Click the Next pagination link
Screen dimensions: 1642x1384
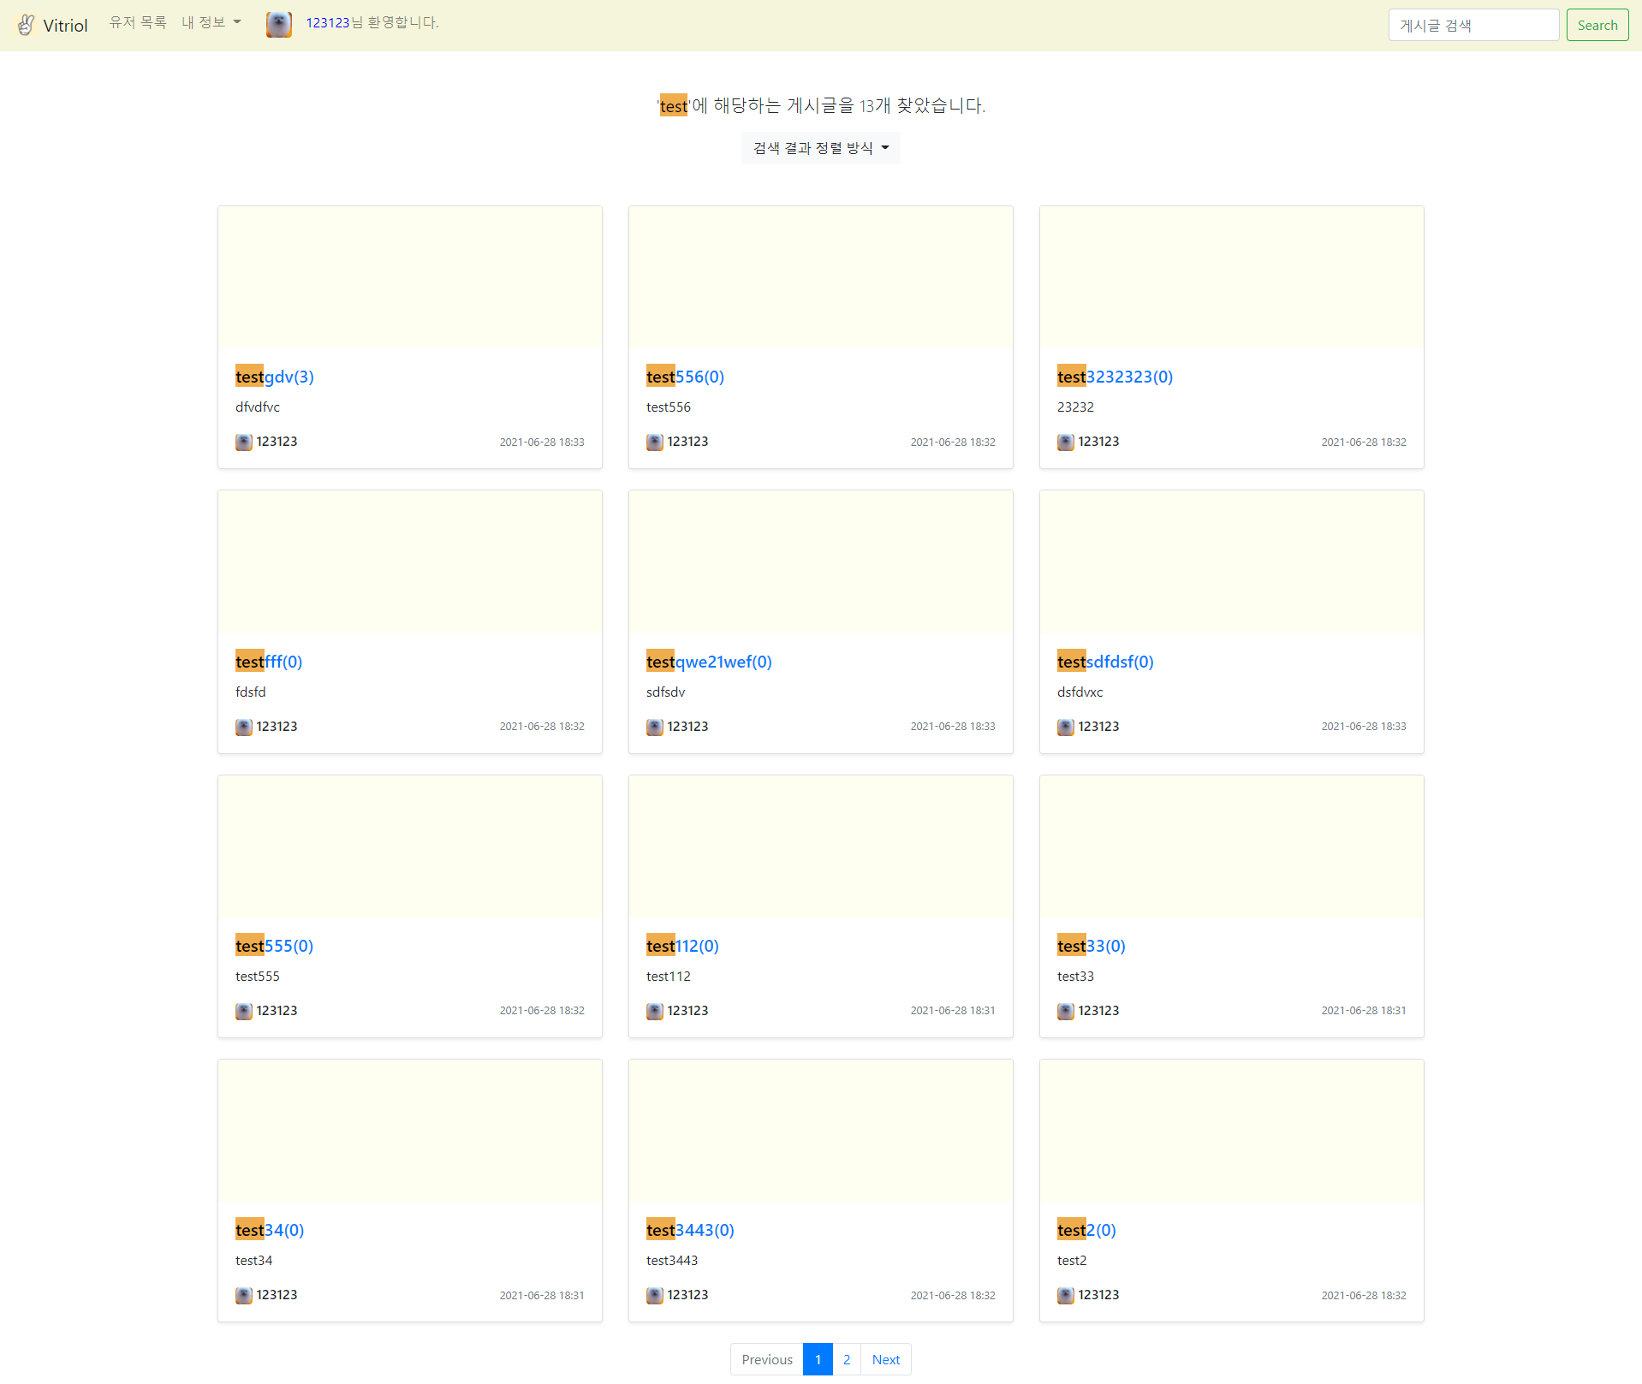pyautogui.click(x=885, y=1359)
